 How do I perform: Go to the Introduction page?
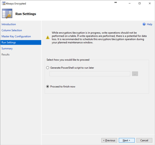pos(9,24)
